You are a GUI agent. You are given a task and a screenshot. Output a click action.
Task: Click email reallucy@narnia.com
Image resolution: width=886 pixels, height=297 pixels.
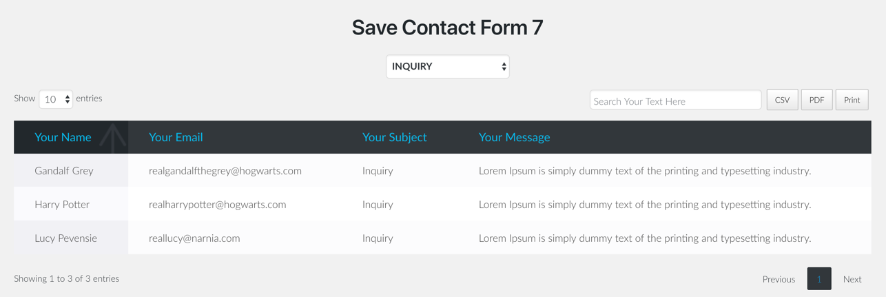click(194, 238)
